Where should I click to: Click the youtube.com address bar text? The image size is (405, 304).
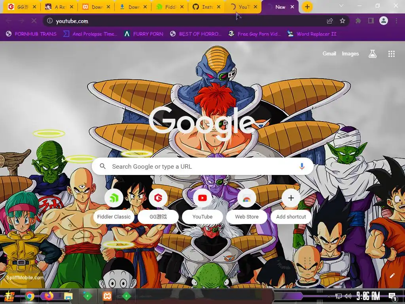click(x=72, y=21)
